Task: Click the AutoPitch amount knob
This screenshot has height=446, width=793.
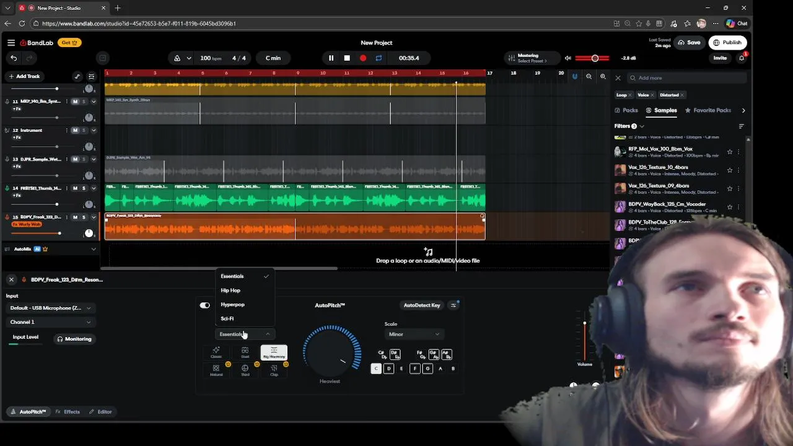Action: tap(331, 352)
